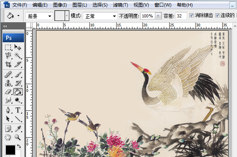Open the 编辑(E) menu
Viewport: 237px width, 157px height.
(40, 5)
